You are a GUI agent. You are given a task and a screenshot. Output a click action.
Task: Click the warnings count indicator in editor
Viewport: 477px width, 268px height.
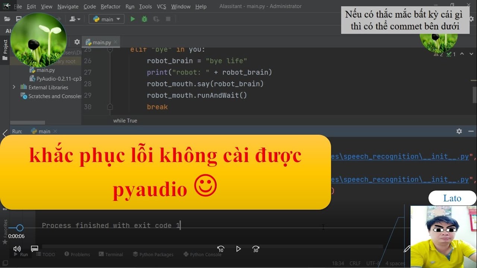pyautogui.click(x=439, y=54)
